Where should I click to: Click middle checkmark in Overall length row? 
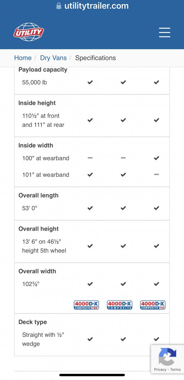123,208
